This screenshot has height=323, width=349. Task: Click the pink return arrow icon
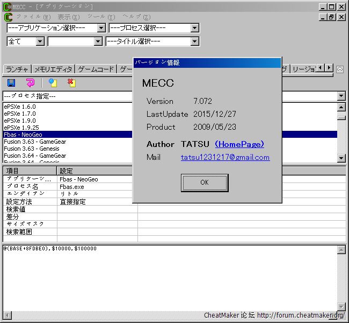pos(31,83)
